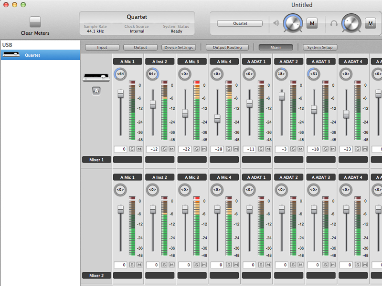382x286 pixels.
Task: Open the Quartet output source dropdown
Action: [x=240, y=23]
